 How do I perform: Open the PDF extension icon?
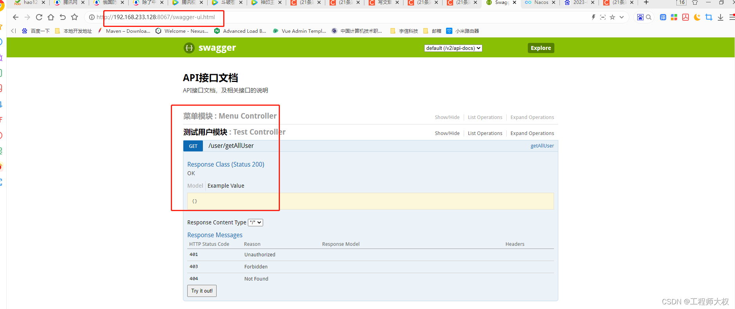click(x=686, y=17)
